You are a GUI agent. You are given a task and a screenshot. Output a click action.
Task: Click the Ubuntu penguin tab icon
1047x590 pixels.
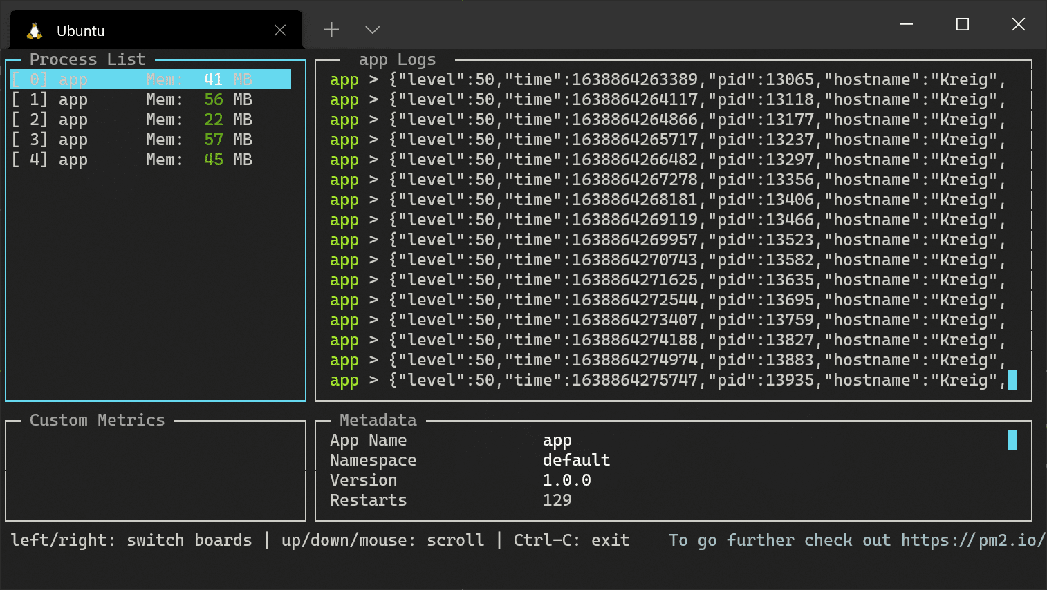pos(35,30)
